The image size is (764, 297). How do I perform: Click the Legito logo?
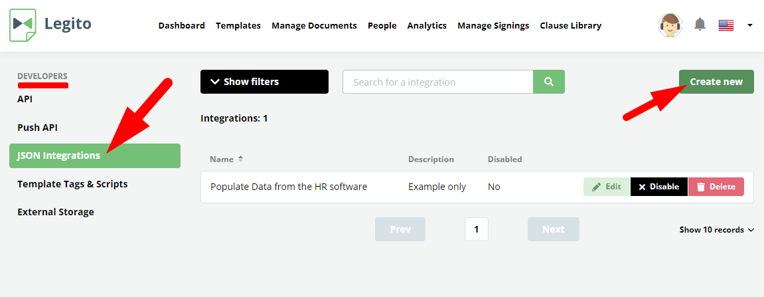pos(50,25)
